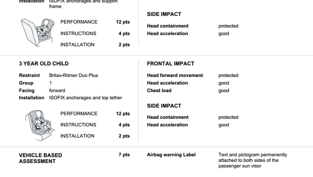Click the "Airbag warning Label" text

click(x=171, y=155)
